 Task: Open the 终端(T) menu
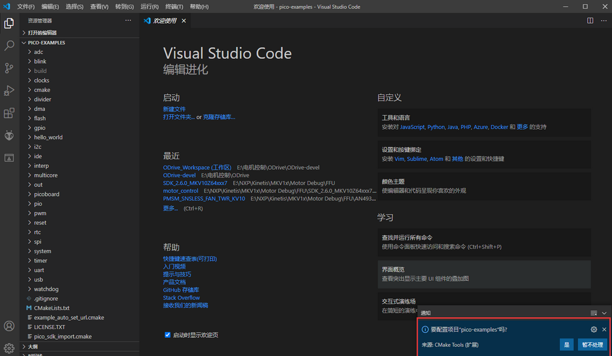(174, 7)
